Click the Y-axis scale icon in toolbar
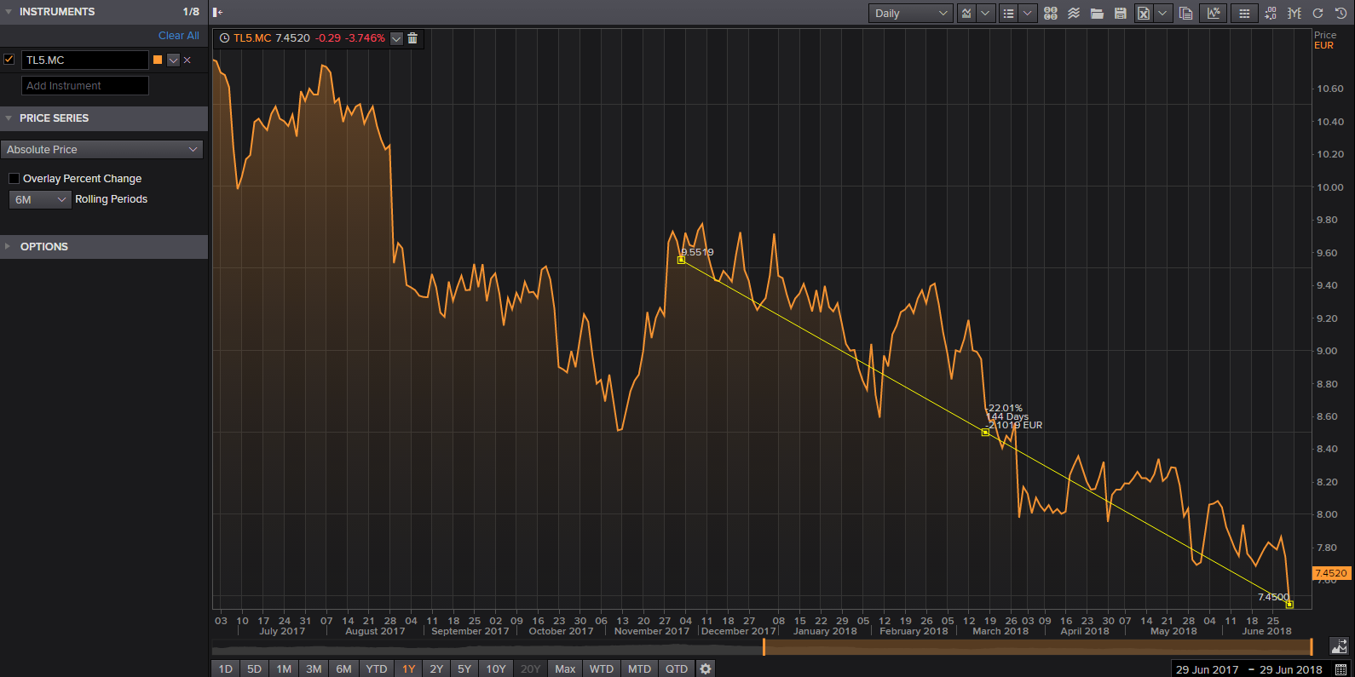Image resolution: width=1355 pixels, height=677 pixels. (x=1294, y=13)
